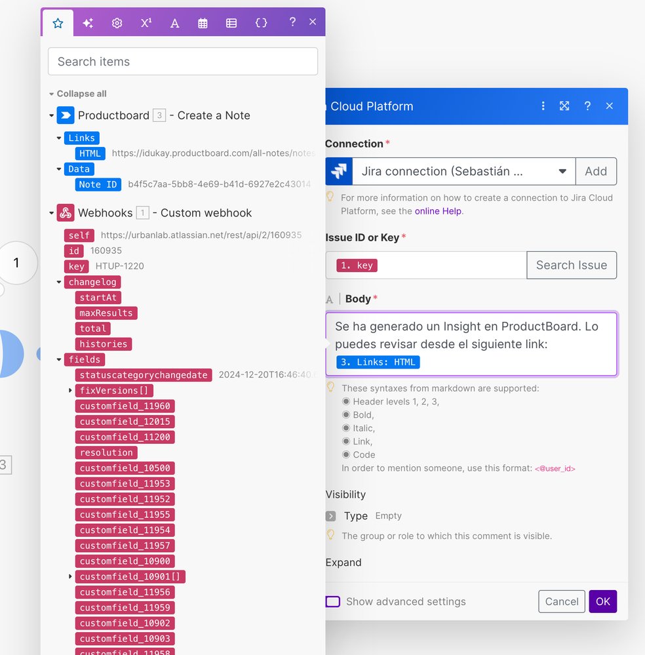The width and height of the screenshot is (645, 655).
Task: Insert the customfield_11960 pill
Action: click(125, 406)
